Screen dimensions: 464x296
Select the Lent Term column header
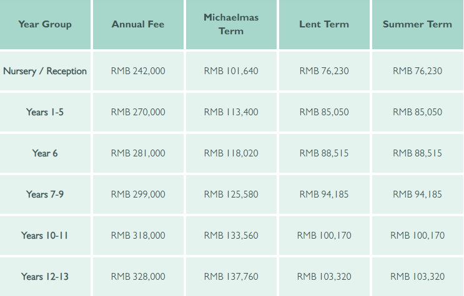[324, 24]
